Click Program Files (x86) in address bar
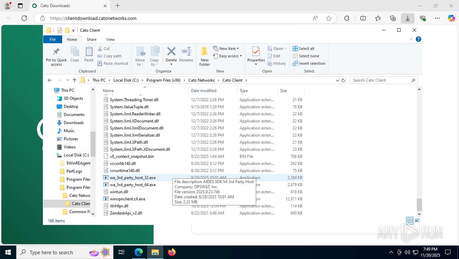 click(x=163, y=80)
